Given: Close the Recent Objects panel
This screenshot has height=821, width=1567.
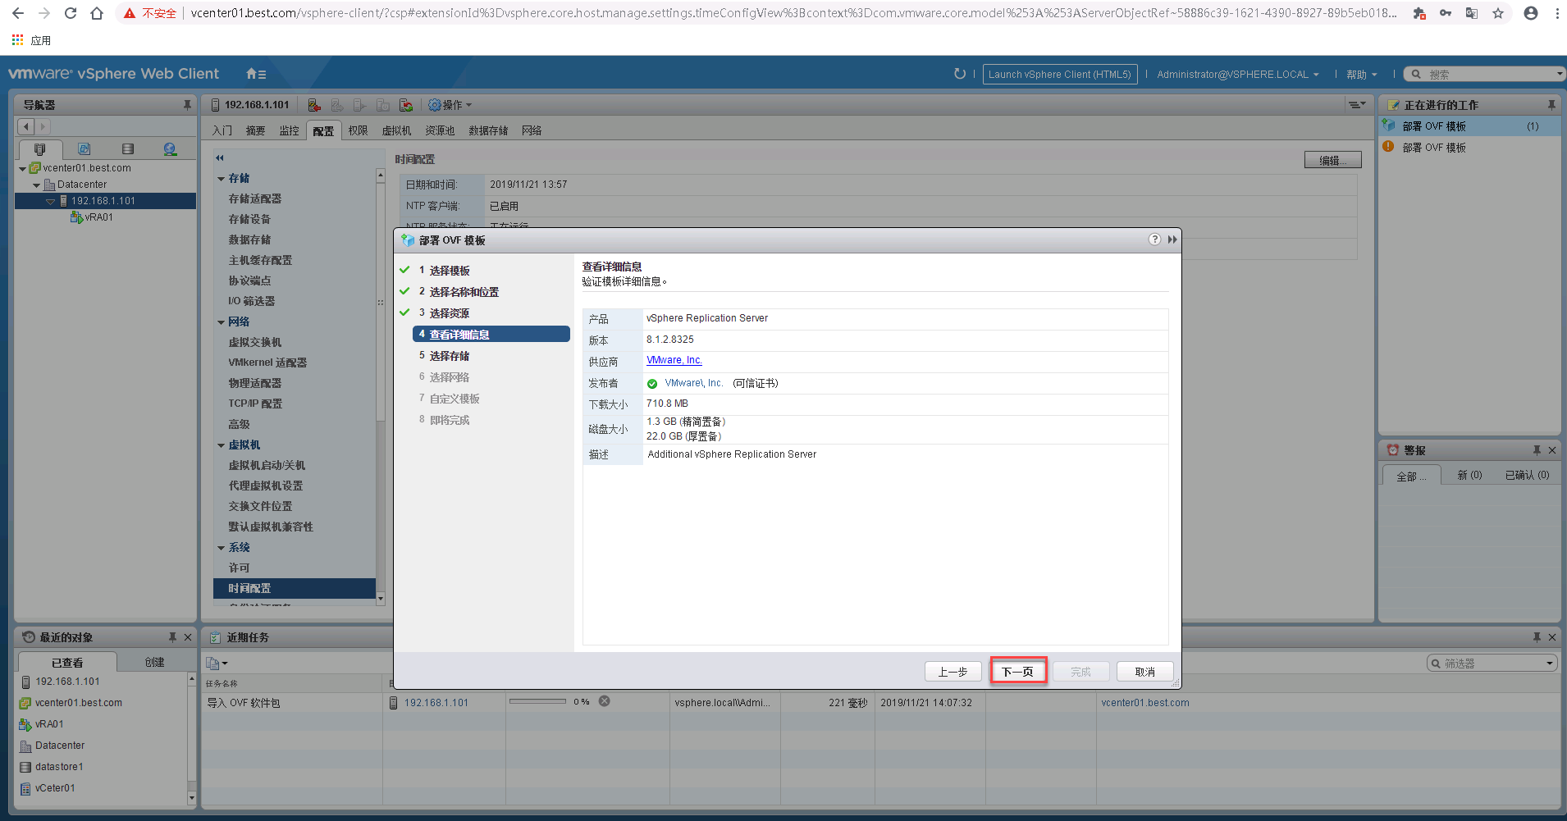Looking at the screenshot, I should coord(188,637).
